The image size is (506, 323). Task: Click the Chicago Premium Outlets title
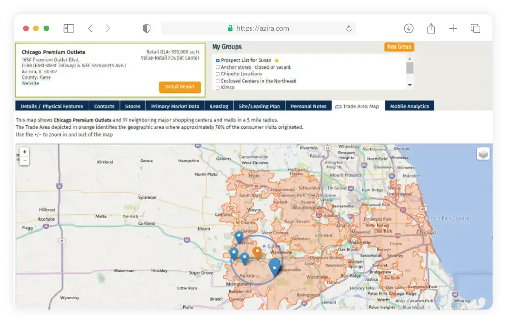coord(53,52)
